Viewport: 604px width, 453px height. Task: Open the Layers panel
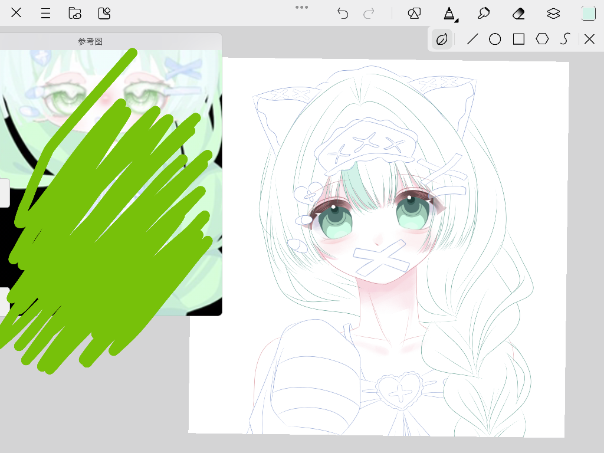click(x=553, y=13)
